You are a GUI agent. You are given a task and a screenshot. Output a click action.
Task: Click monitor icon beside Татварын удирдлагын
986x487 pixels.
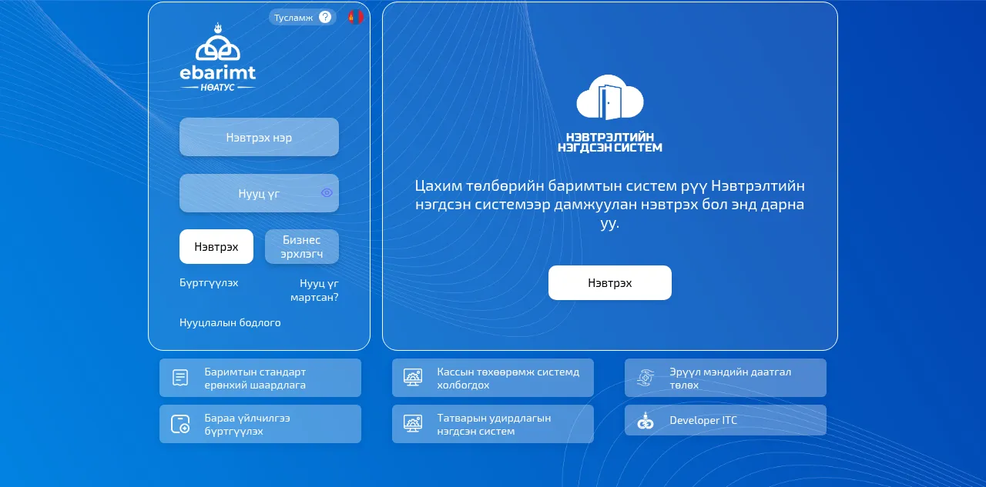click(x=413, y=424)
